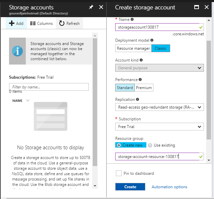Open Automation options link
Image resolution: width=214 pixels, height=199 pixels.
[169, 187]
